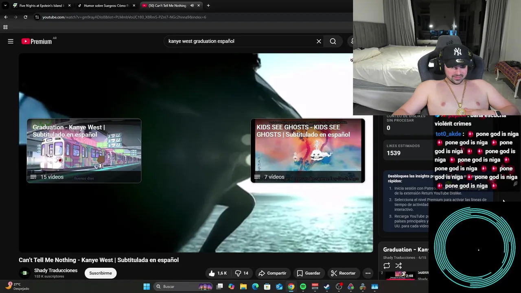Open the weather widget 27°C Despejado
521x293 pixels.
17,286
